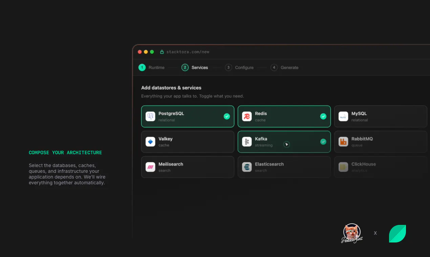Click the green leaf Stacktora logo
This screenshot has width=430, height=257.
[397, 234]
